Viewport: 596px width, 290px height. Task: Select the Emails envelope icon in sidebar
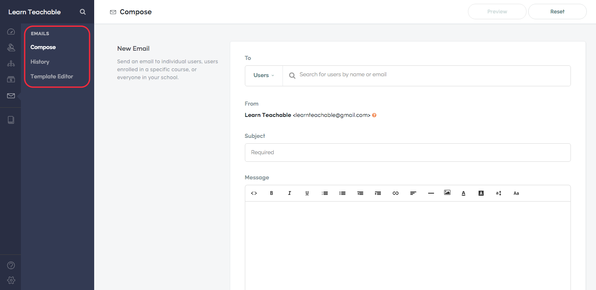[11, 96]
